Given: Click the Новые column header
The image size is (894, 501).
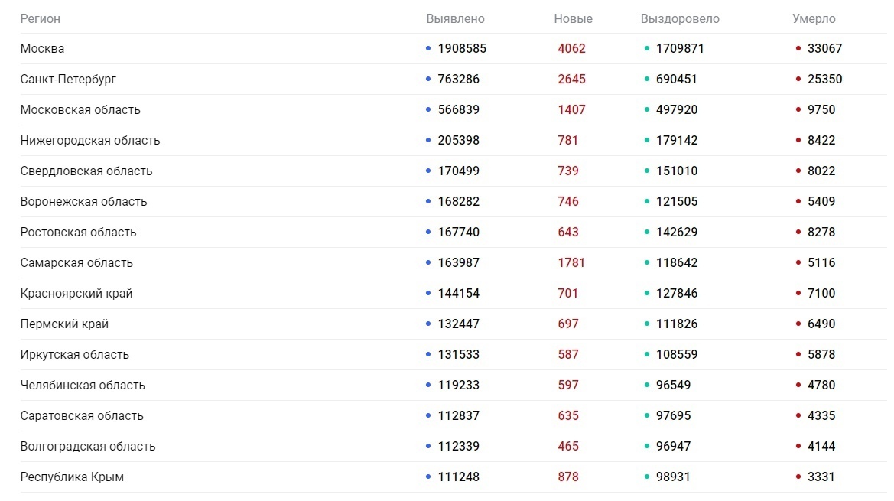Looking at the screenshot, I should point(573,18).
